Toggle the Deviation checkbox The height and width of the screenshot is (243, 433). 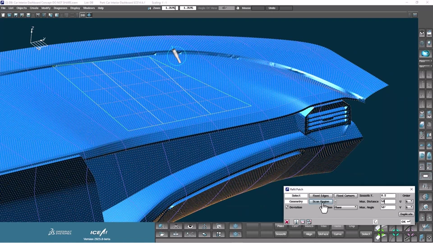[x=287, y=207]
